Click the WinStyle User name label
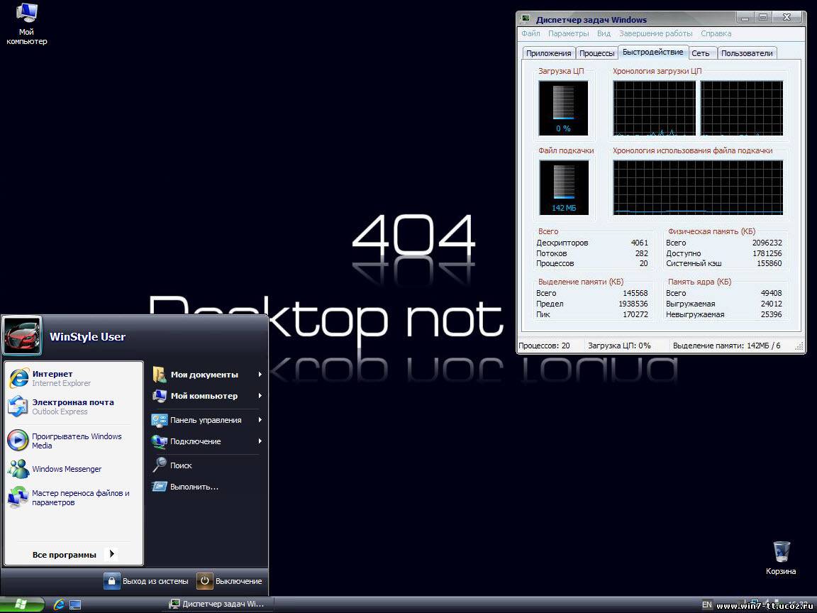 click(87, 337)
